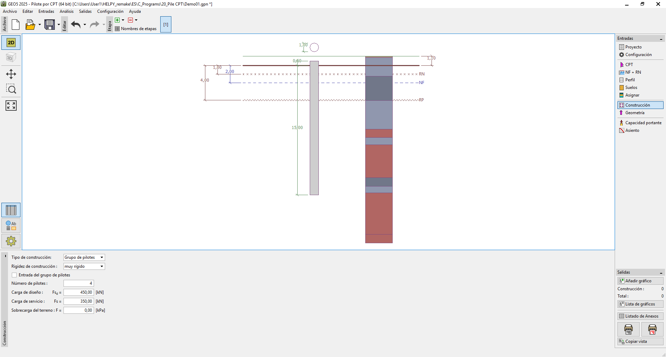Click the Carga de diseño input field

tap(79, 292)
